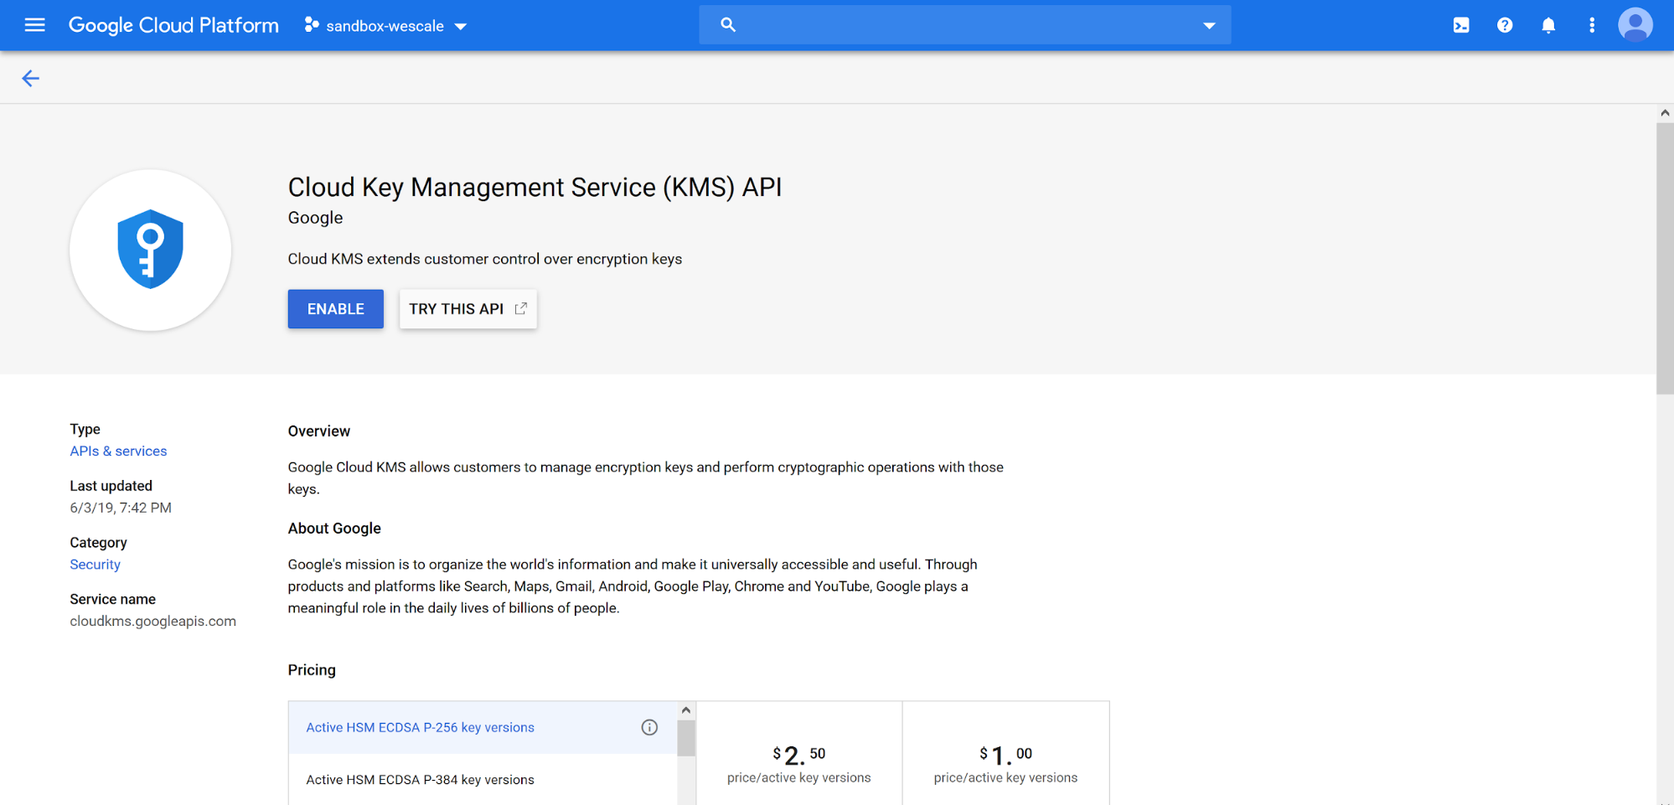The image size is (1674, 805).
Task: Click the Cloud KMS shield key logo
Action: coord(151,250)
